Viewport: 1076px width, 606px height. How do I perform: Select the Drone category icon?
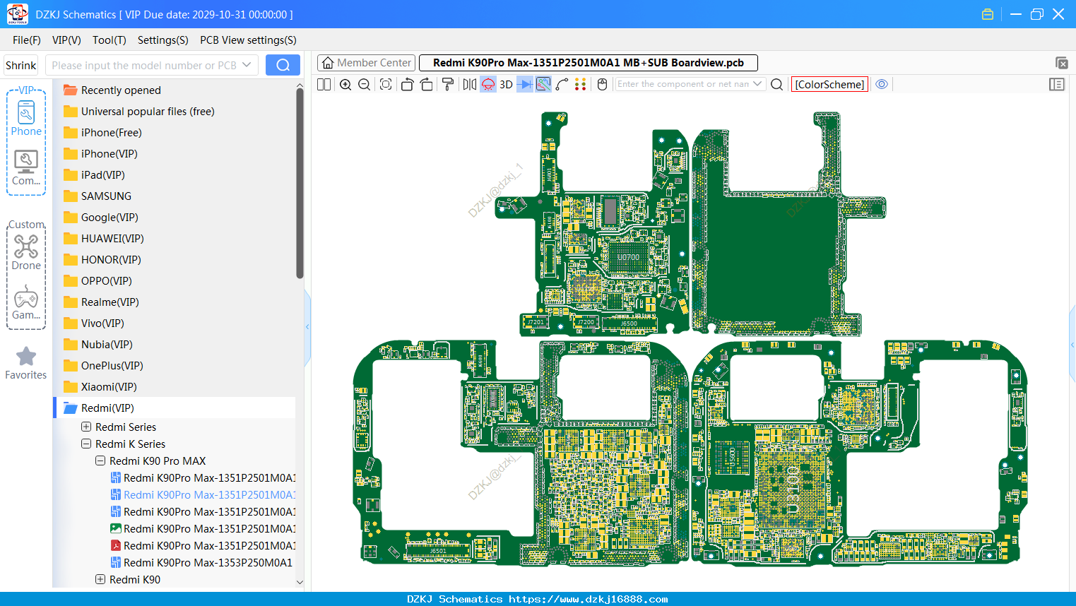(x=26, y=252)
